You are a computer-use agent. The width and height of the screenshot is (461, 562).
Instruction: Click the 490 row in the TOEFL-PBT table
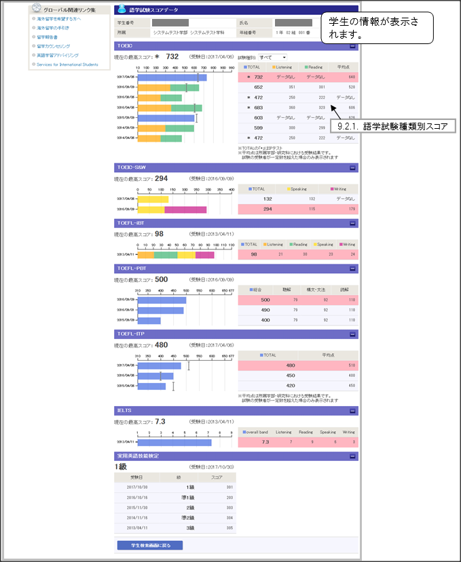pyautogui.click(x=298, y=310)
